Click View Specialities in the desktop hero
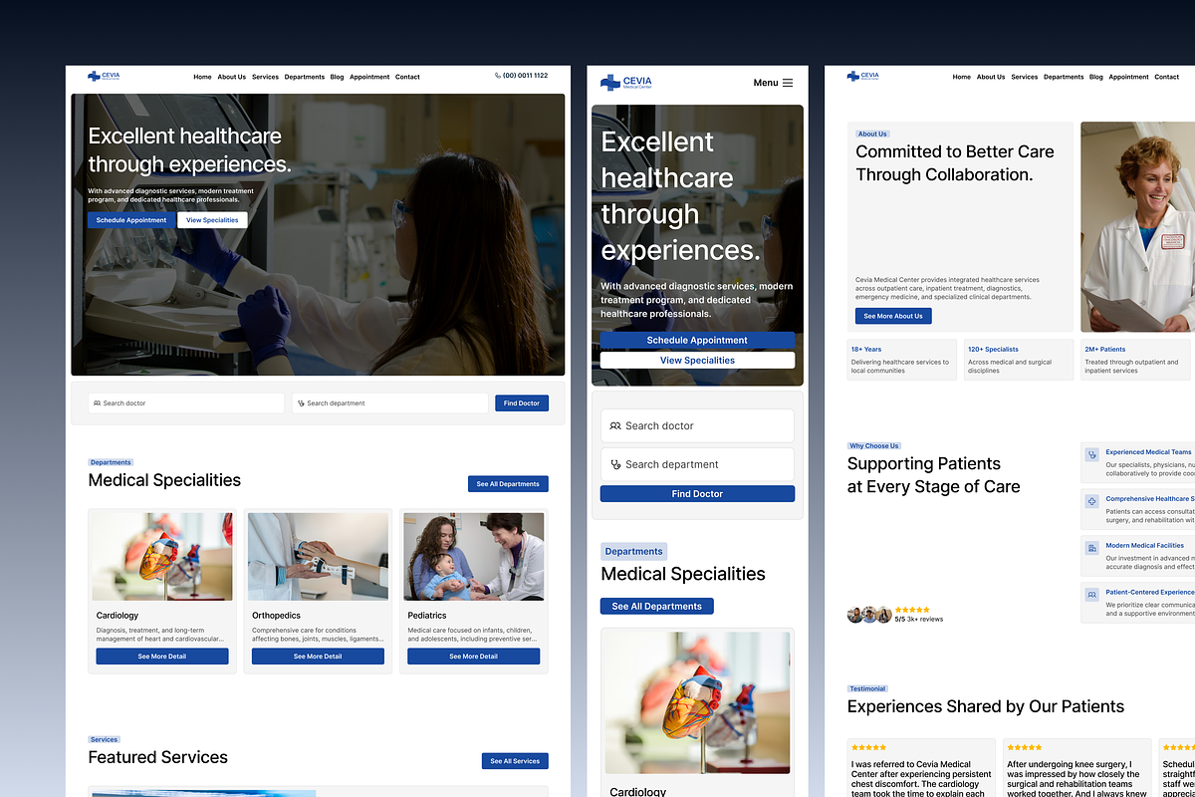Viewport: 1195px width, 797px height. pos(212,220)
